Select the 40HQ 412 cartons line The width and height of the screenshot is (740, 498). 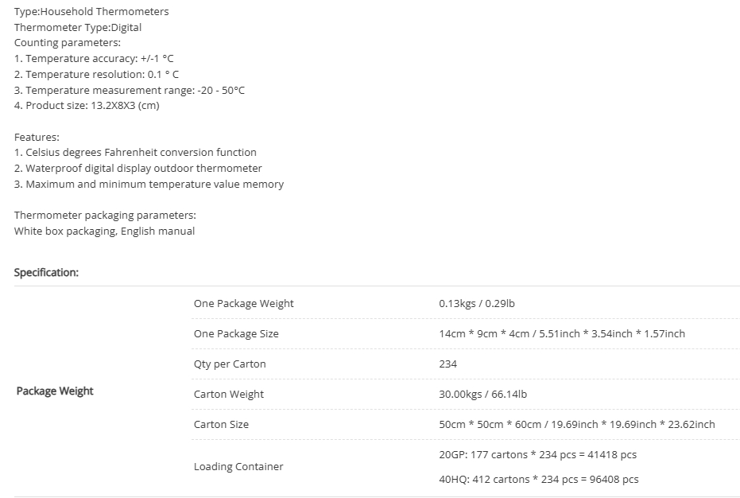538,479
